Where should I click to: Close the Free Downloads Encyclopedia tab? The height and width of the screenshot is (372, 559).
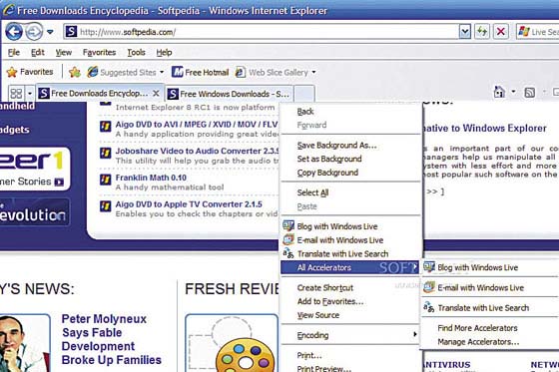(156, 94)
